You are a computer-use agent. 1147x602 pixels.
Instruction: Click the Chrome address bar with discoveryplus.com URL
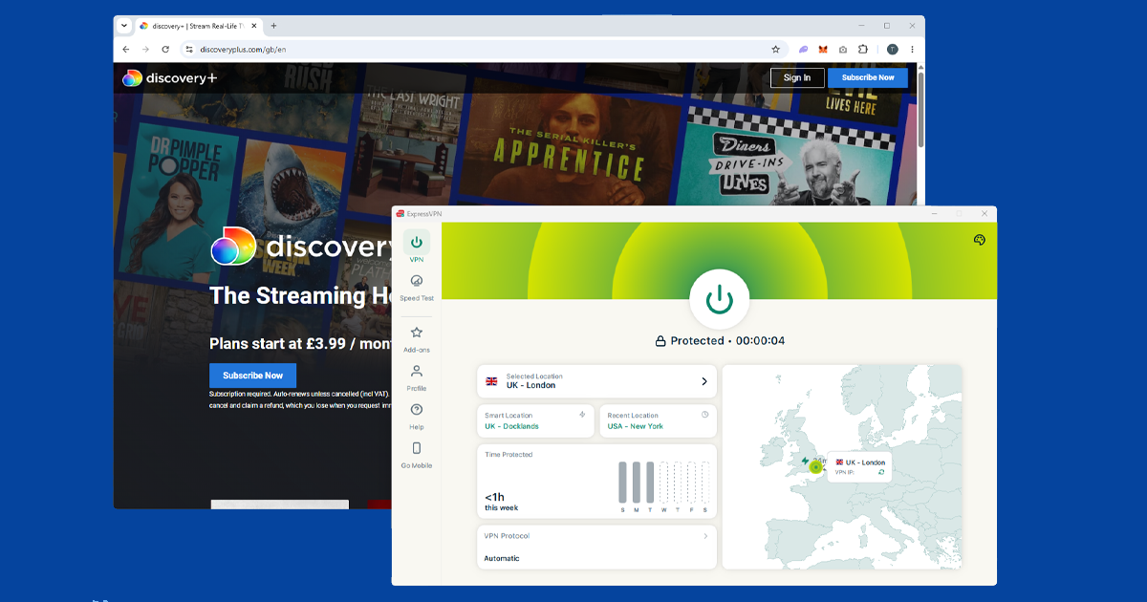coord(483,50)
